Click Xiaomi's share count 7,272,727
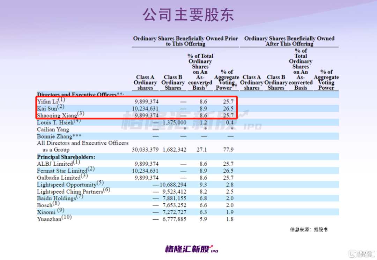Viewport: 377px width, 260px height. point(174,213)
